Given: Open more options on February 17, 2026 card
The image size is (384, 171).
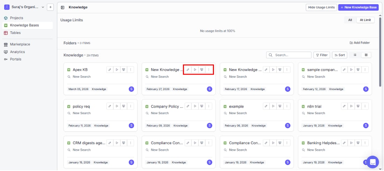Looking at the screenshot, I should [x=287, y=69].
